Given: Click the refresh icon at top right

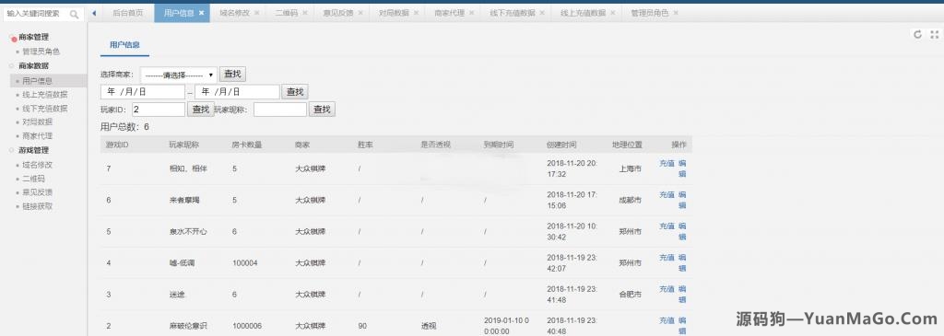Looking at the screenshot, I should point(917,34).
